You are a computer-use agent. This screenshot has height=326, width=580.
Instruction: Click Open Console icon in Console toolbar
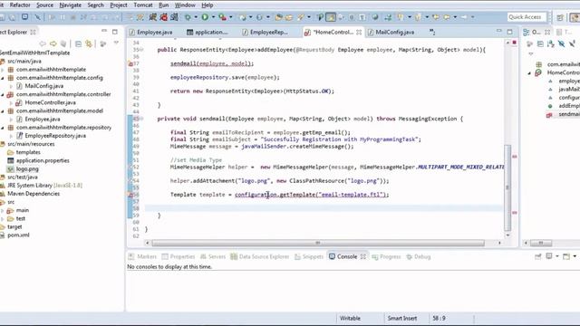[x=566, y=256]
